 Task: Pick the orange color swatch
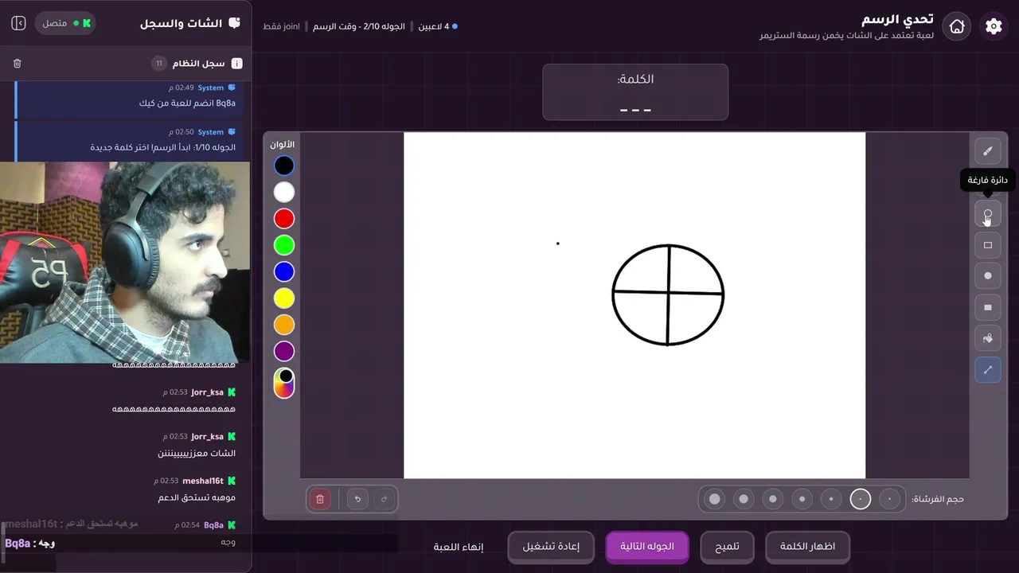pos(284,325)
